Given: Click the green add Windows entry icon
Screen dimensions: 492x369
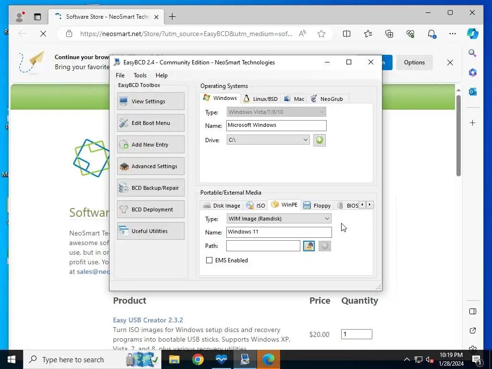Looking at the screenshot, I should coord(320,140).
